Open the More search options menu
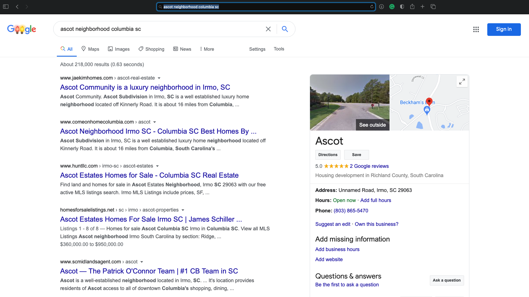This screenshot has height=297, width=529. click(x=207, y=49)
